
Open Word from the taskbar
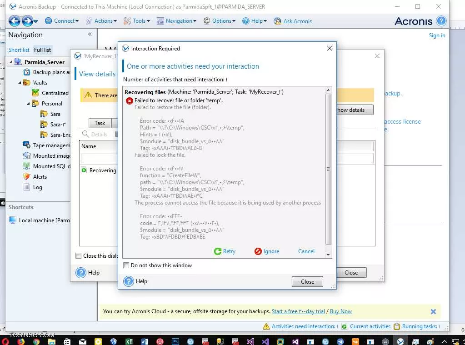145,341
